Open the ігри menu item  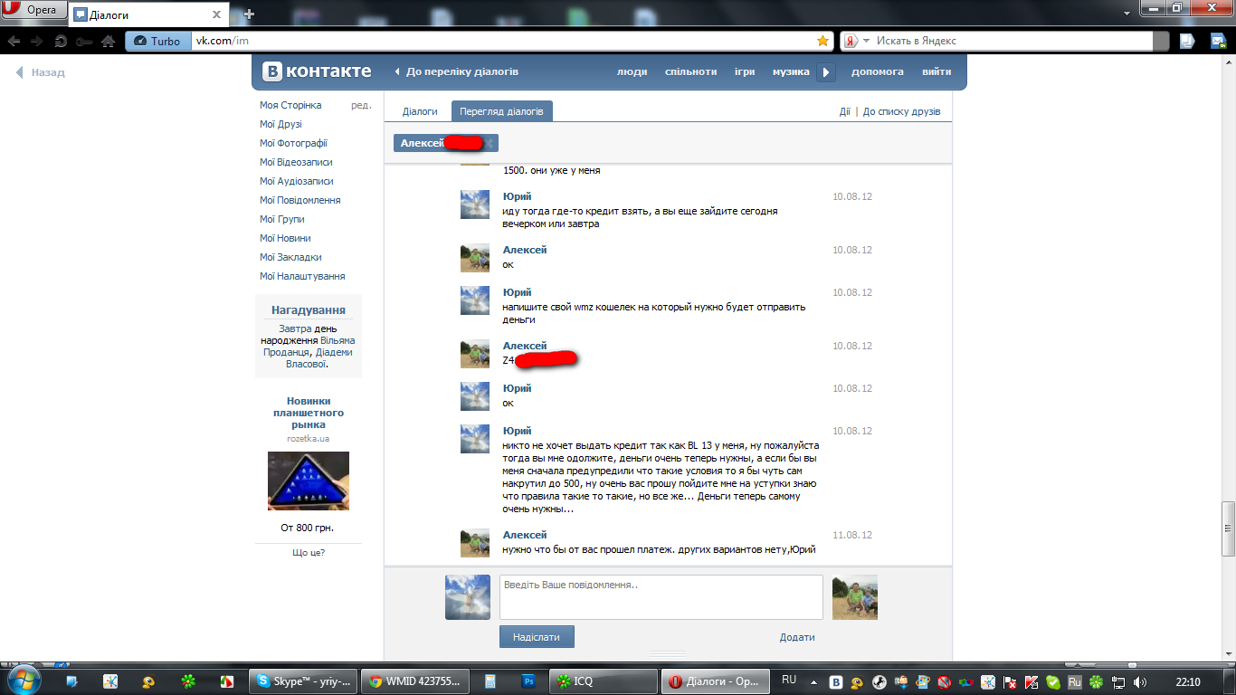(x=745, y=71)
